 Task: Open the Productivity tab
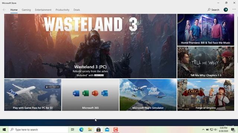[62, 10]
